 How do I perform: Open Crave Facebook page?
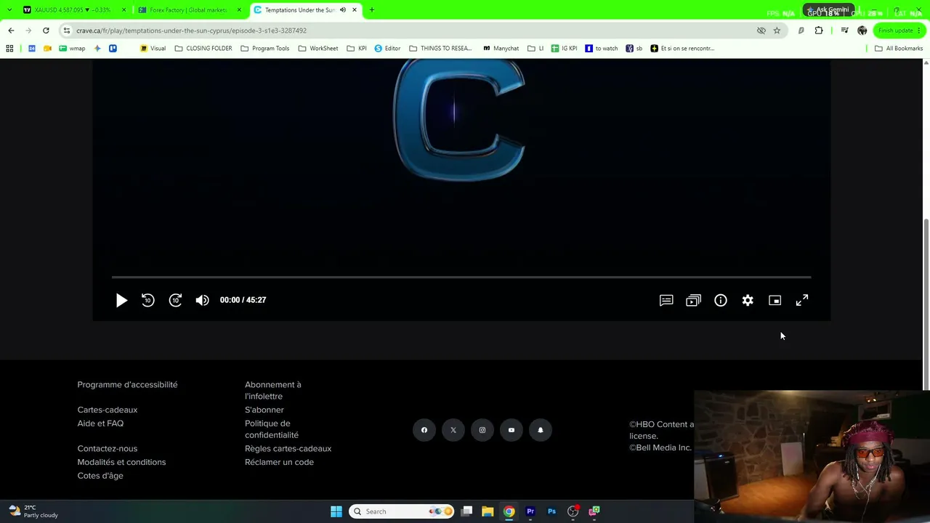pos(424,430)
